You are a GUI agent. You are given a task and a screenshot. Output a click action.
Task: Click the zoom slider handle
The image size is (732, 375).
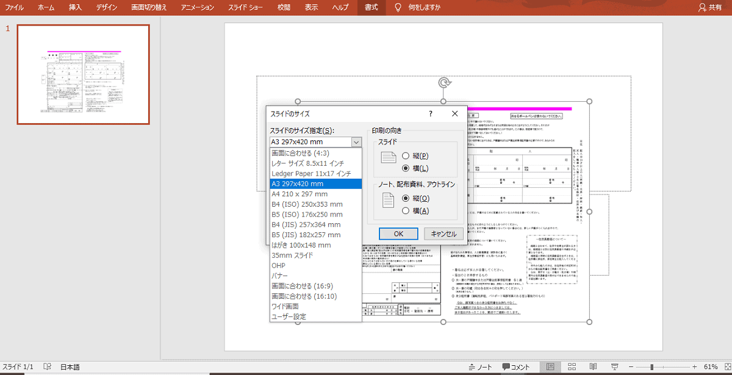(x=652, y=367)
